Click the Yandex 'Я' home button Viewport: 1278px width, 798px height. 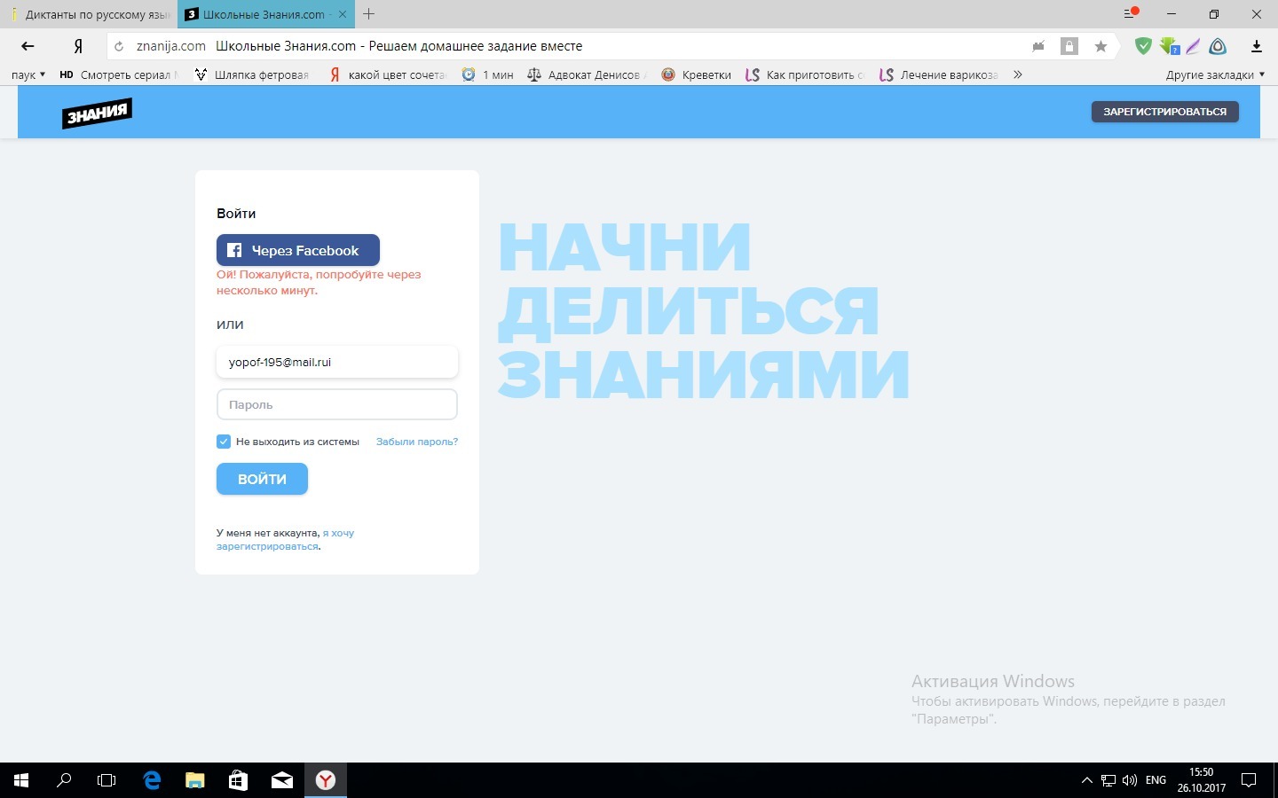coord(78,46)
